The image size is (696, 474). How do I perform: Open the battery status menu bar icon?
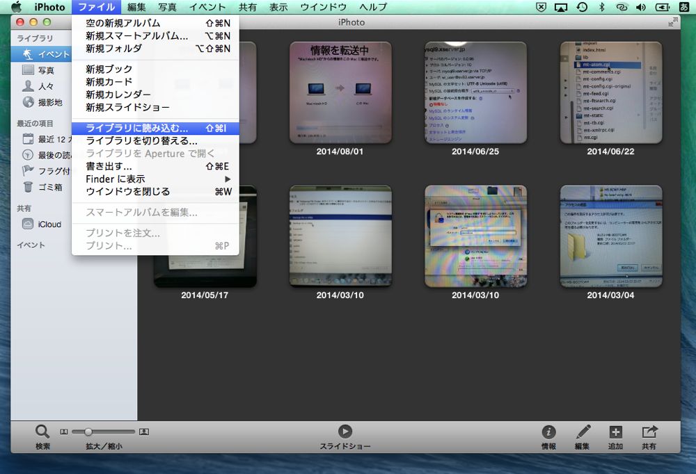pos(663,7)
